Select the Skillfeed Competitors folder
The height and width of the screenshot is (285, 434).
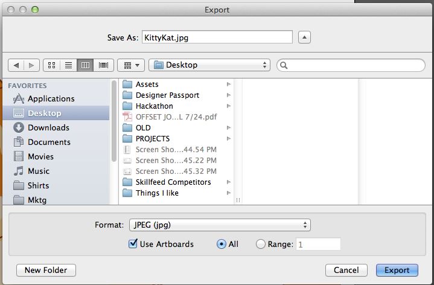tap(176, 182)
